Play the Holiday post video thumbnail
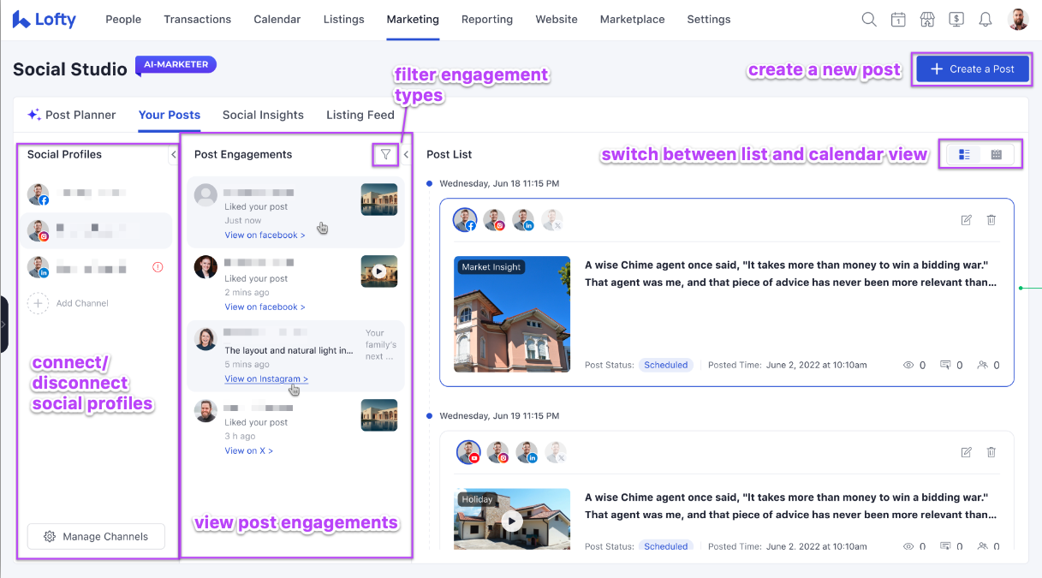Image resolution: width=1042 pixels, height=578 pixels. 512,520
